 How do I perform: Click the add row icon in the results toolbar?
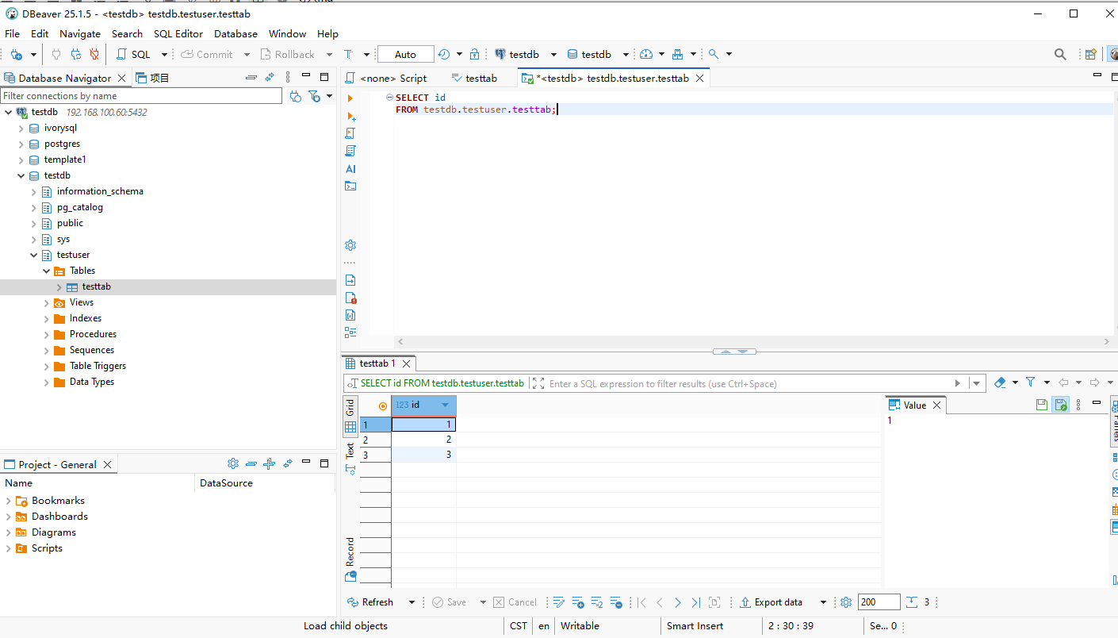578,602
